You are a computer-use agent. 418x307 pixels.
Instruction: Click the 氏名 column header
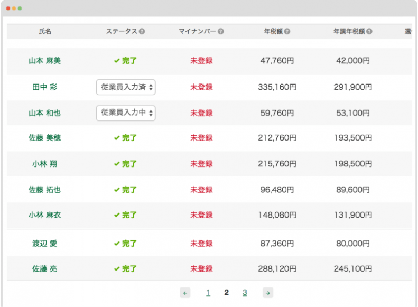(45, 32)
